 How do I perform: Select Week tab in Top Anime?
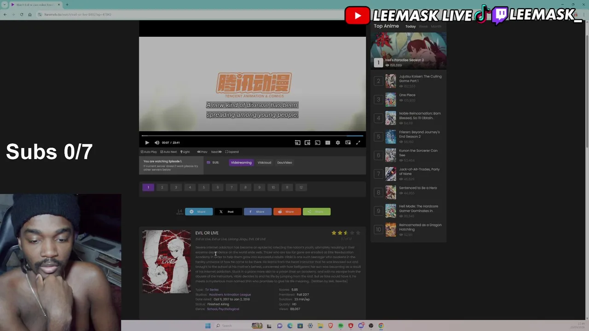pyautogui.click(x=423, y=27)
